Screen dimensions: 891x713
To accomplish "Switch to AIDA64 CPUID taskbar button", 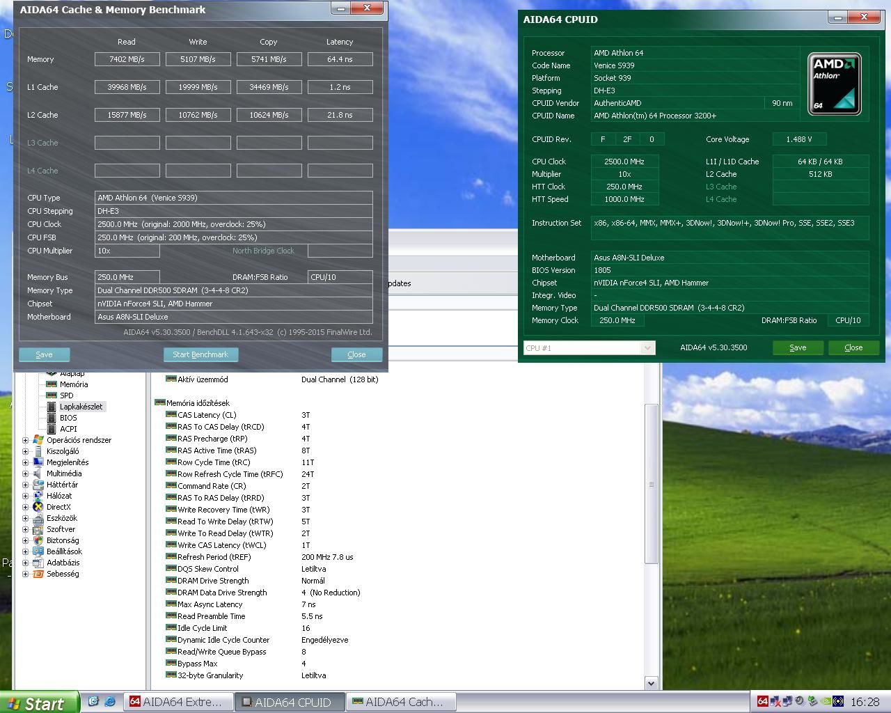I will (x=289, y=702).
